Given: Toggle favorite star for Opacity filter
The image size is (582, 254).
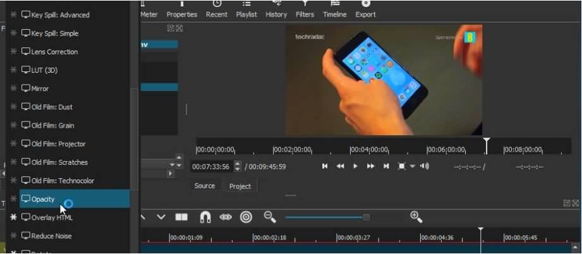Looking at the screenshot, I should (13, 199).
